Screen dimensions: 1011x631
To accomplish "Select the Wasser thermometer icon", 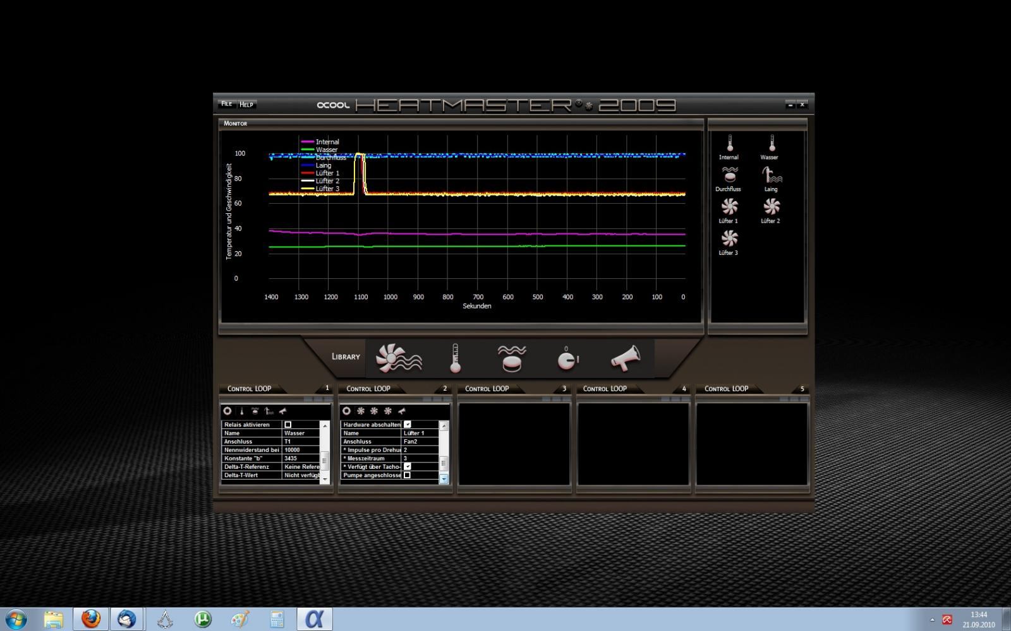I will (x=771, y=143).
